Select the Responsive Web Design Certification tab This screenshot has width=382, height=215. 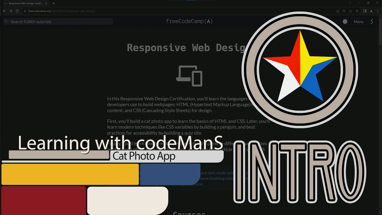(26, 3)
